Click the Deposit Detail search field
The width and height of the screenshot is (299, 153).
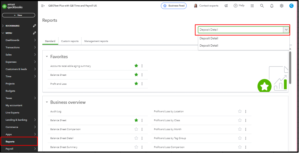click(x=240, y=30)
